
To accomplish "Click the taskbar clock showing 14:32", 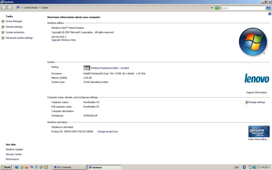I will click(265, 167).
